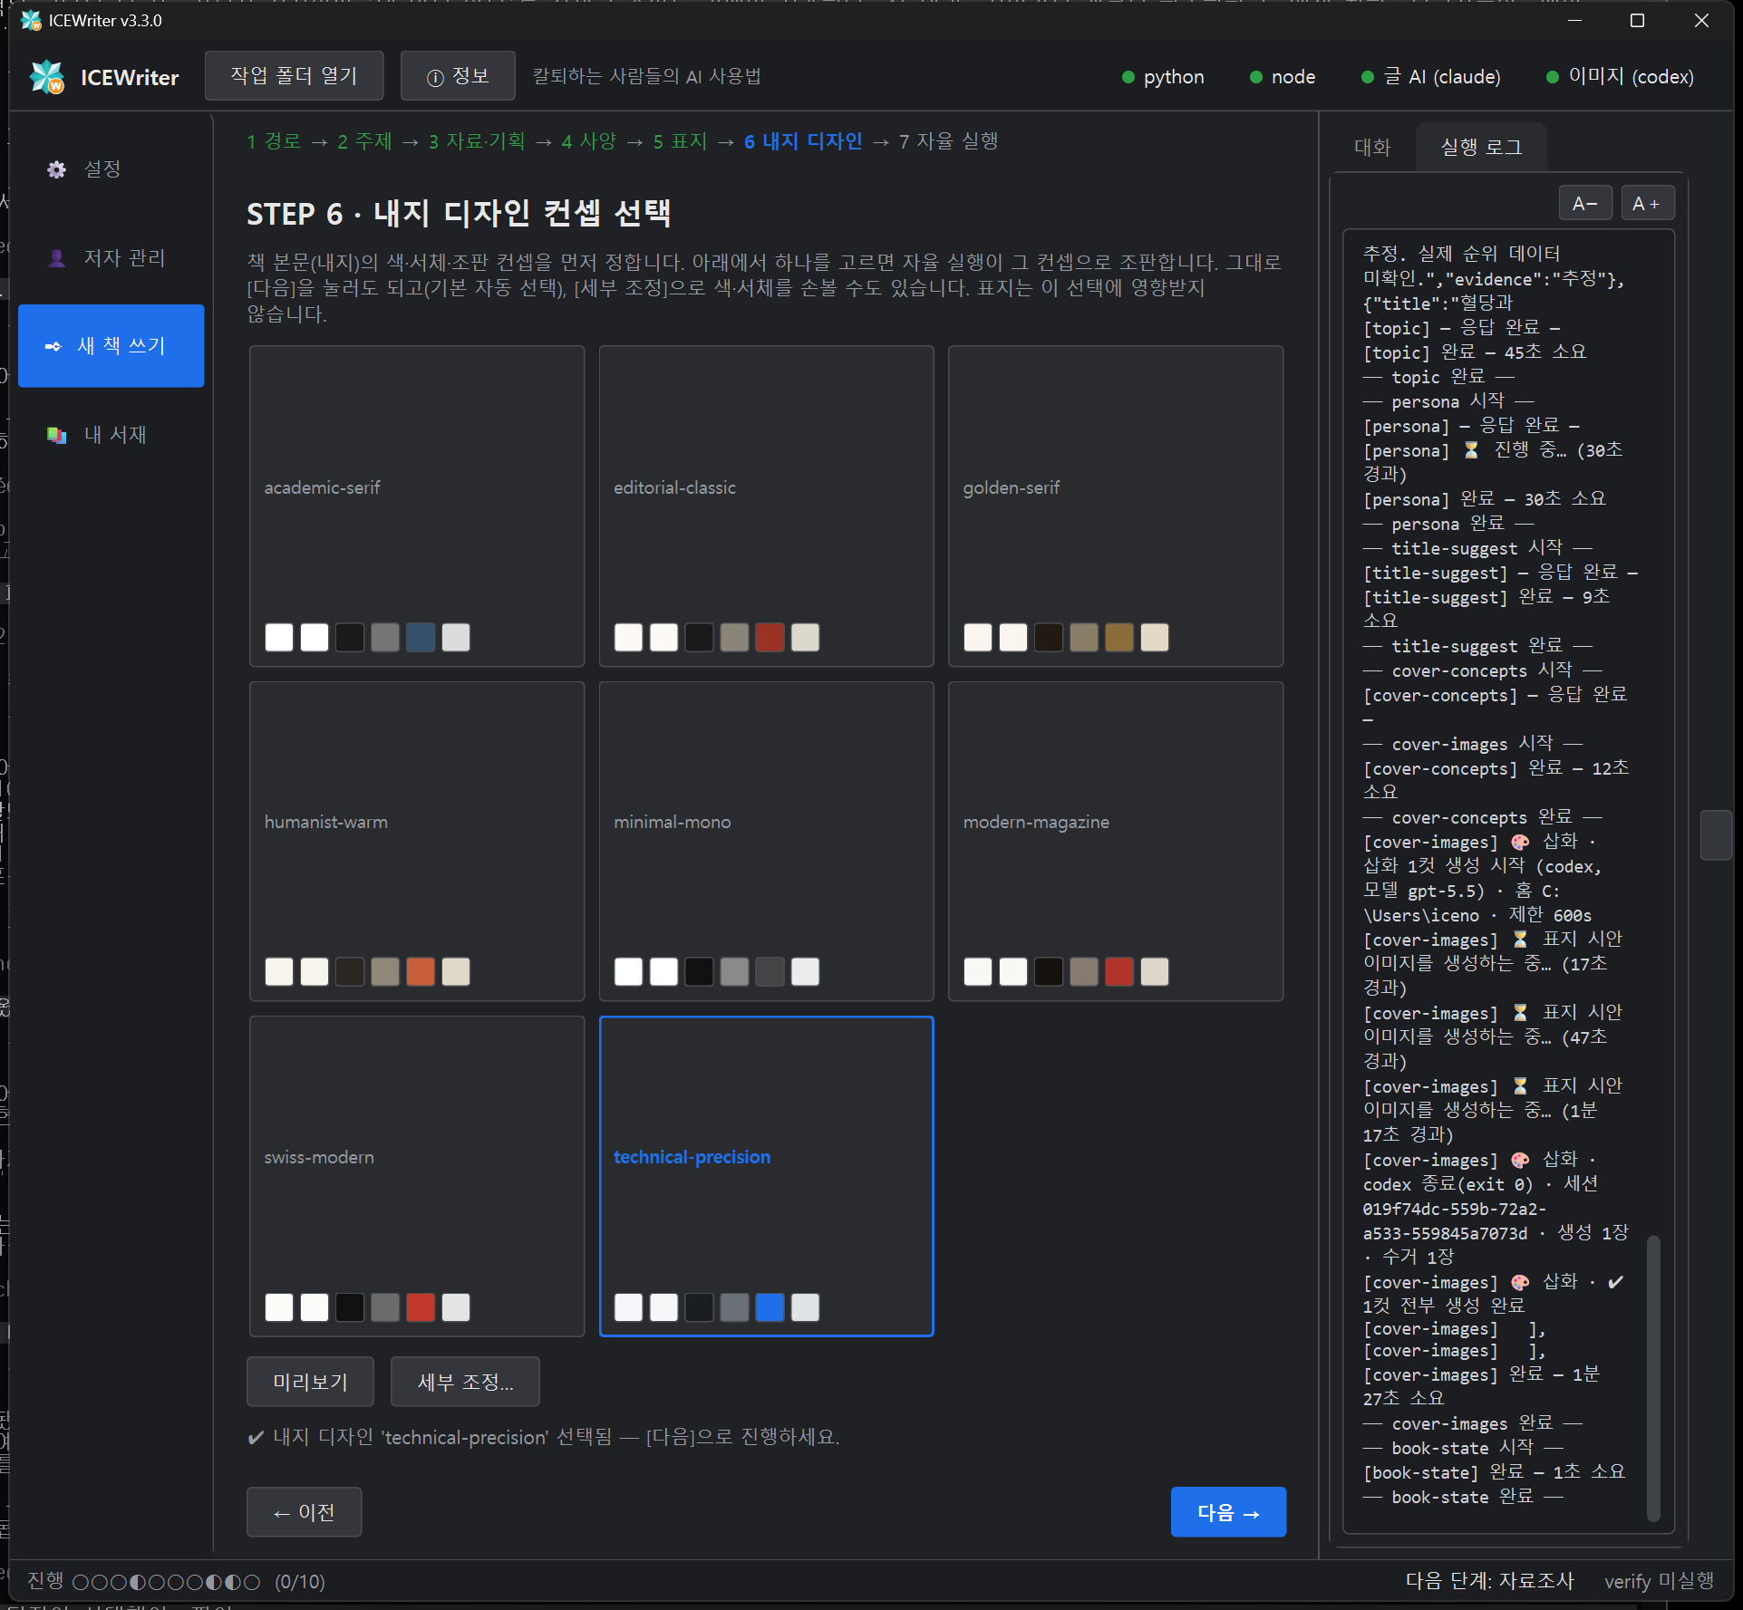The width and height of the screenshot is (1743, 1610).
Task: Click the 이미지 (codex) status indicator
Action: click(1620, 77)
